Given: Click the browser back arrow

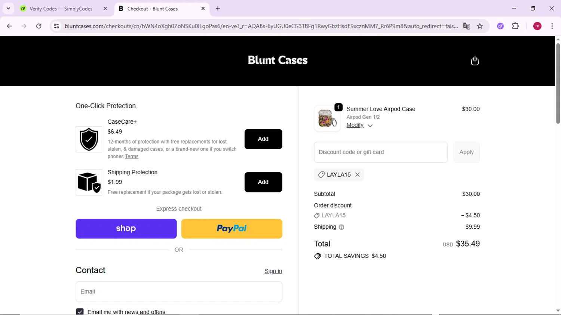Looking at the screenshot, I should point(9,26).
